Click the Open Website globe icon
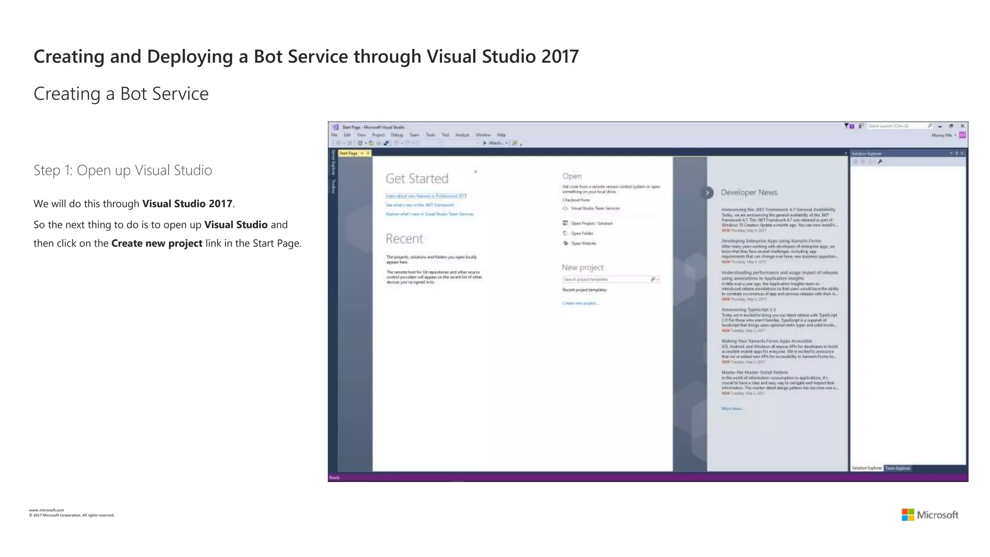The image size is (990, 557). click(565, 243)
